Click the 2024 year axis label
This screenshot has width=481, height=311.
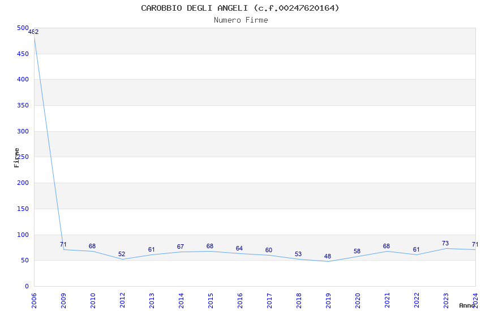475,301
